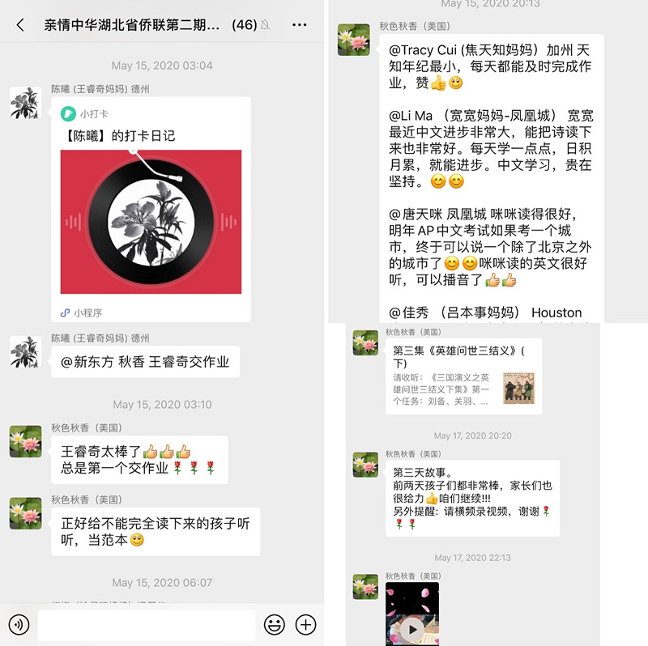Open the red vinyl record check-in image

point(151,222)
